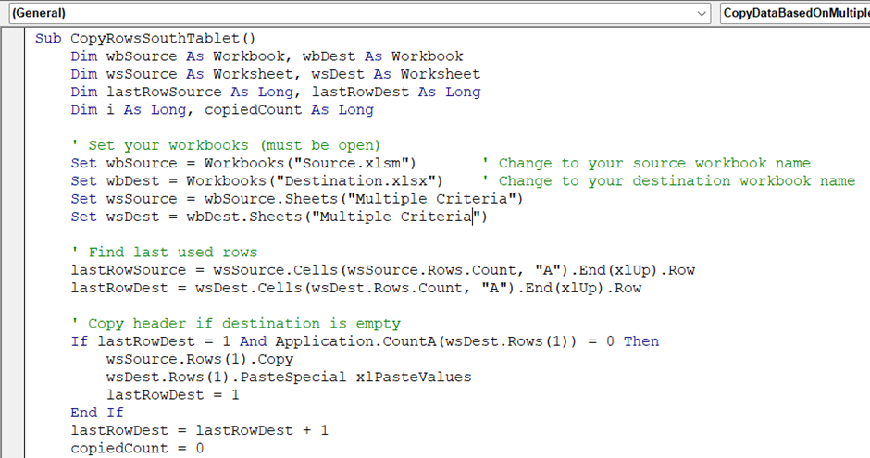Image resolution: width=870 pixels, height=458 pixels.
Task: Toggle breakpoint in margin beside lastRowSource assignment
Action: [13, 270]
